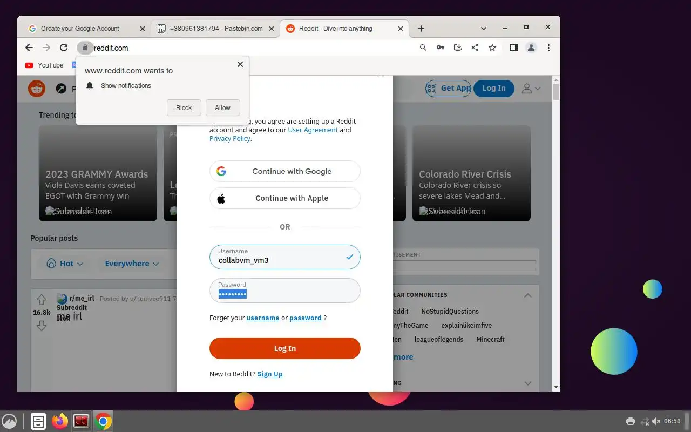Image resolution: width=691 pixels, height=432 pixels.
Task: Expand the lower sidebar section chevron
Action: pyautogui.click(x=528, y=383)
